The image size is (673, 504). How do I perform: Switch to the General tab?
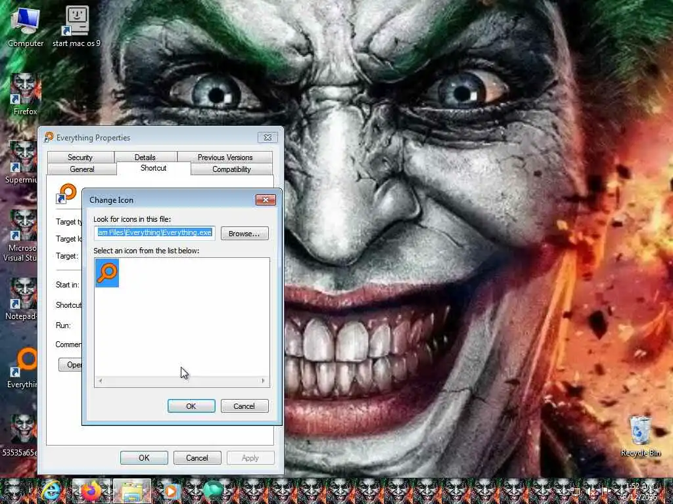coord(81,169)
